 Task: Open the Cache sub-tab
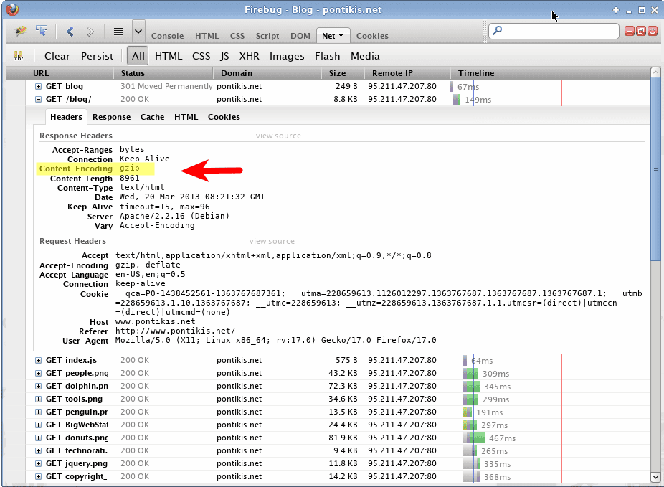[x=153, y=117]
